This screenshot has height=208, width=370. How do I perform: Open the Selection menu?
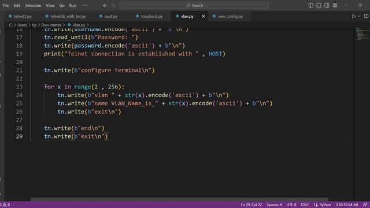[33, 5]
